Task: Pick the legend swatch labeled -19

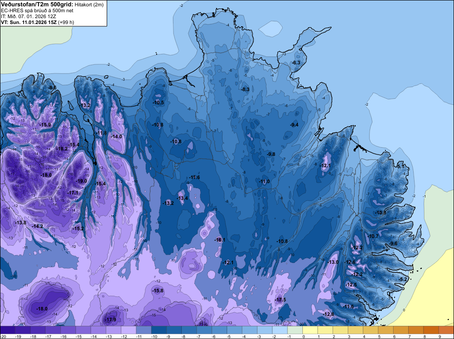Action: point(23,330)
